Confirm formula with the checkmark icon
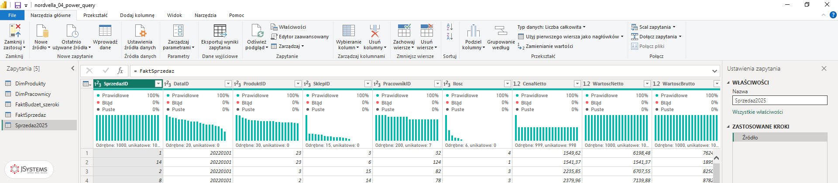 pos(106,71)
